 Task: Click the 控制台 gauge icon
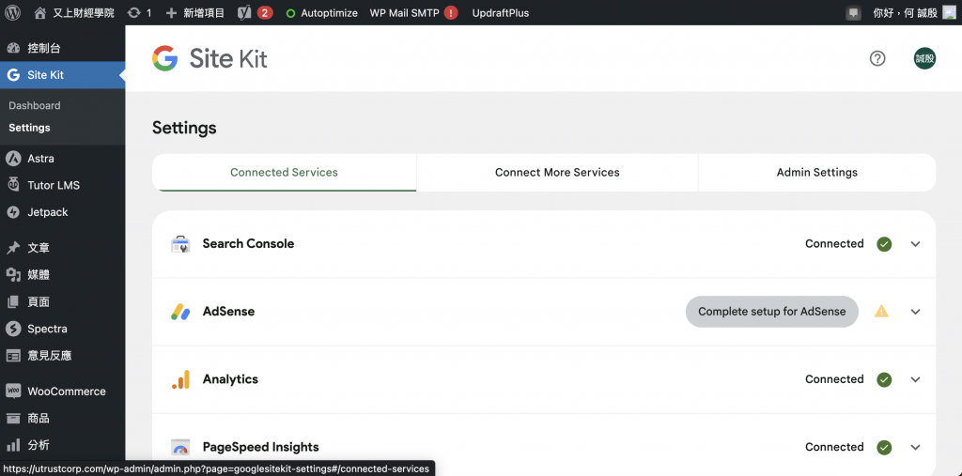click(x=13, y=48)
